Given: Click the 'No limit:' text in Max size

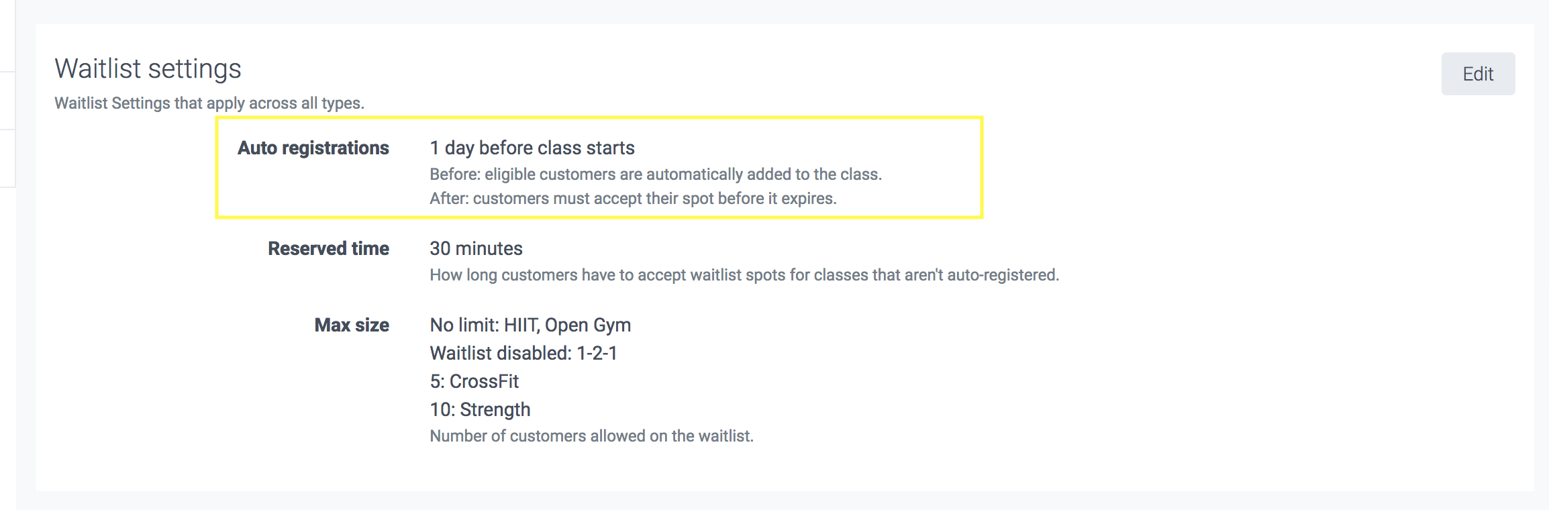Looking at the screenshot, I should click(464, 325).
